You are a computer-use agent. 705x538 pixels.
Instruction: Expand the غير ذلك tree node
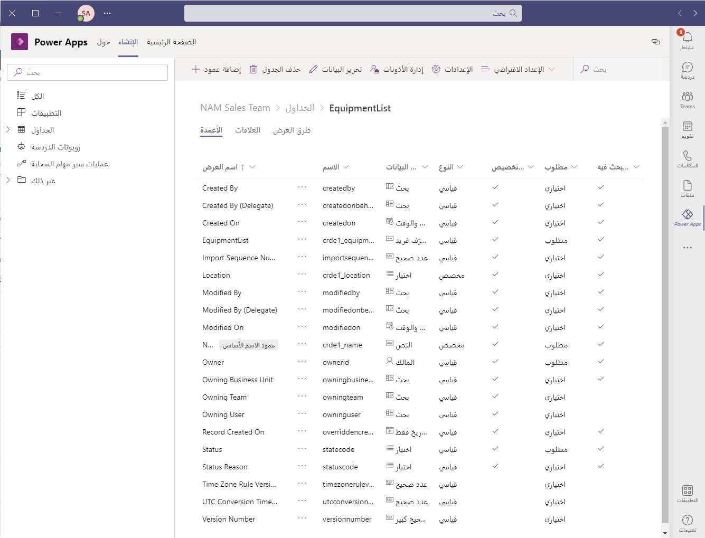[x=8, y=180]
